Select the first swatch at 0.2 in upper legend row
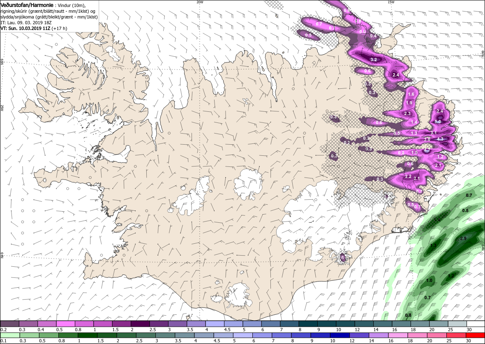Image resolution: width=485 pixels, height=344 pixels. point(9,323)
